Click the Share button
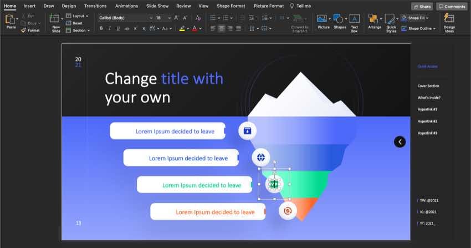The height and width of the screenshot is (248, 471). [422, 6]
